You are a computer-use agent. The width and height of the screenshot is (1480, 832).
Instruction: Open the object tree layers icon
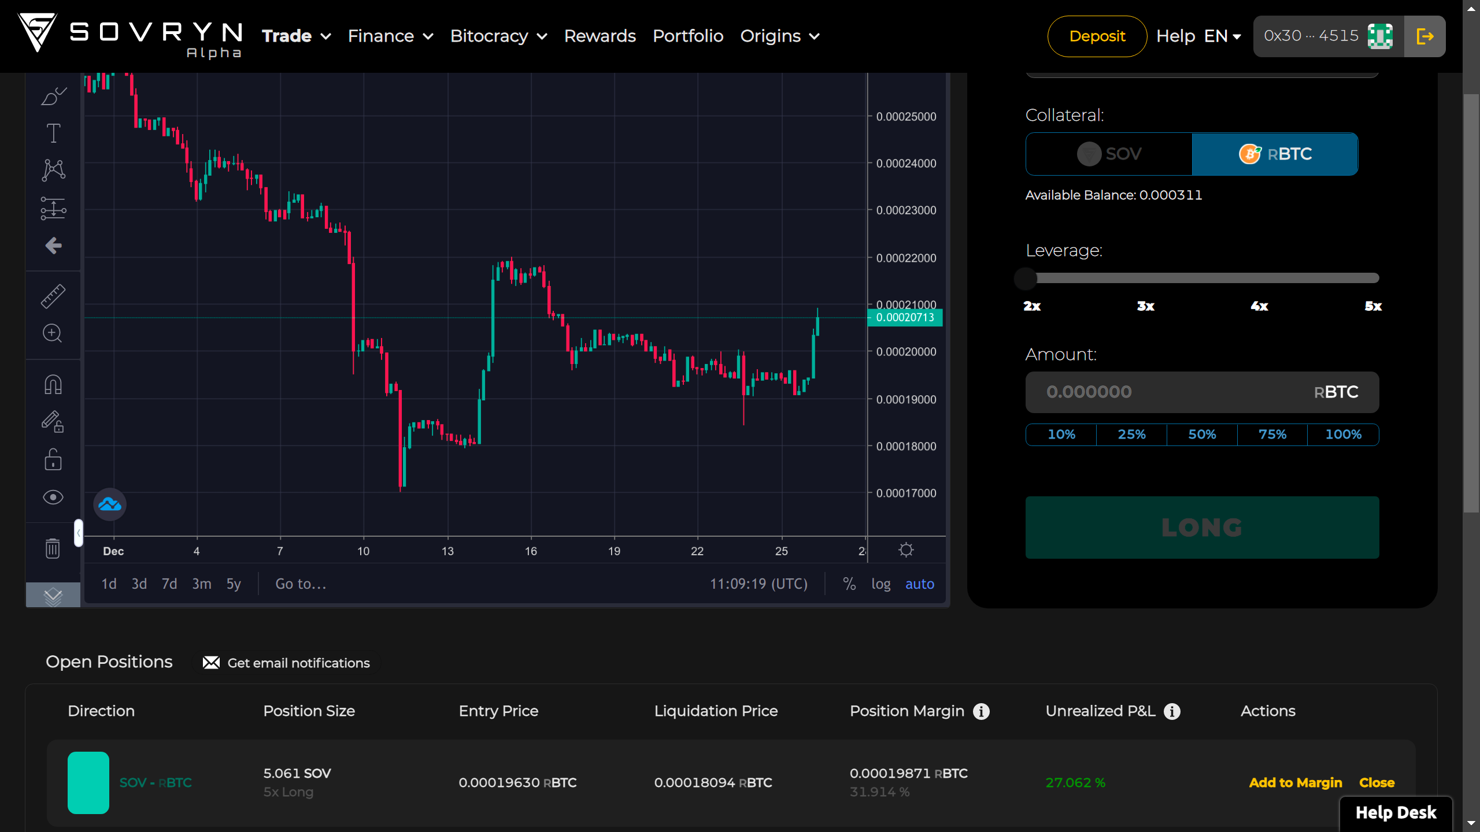[53, 596]
